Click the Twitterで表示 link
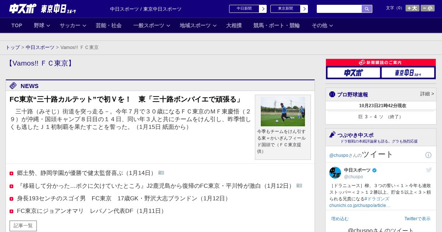 pos(417,219)
